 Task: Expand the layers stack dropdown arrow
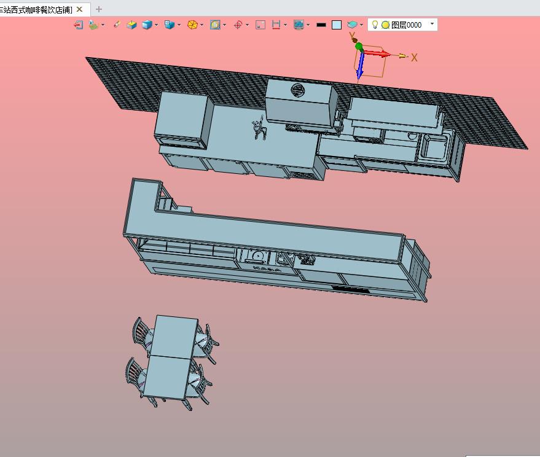pyautogui.click(x=361, y=25)
